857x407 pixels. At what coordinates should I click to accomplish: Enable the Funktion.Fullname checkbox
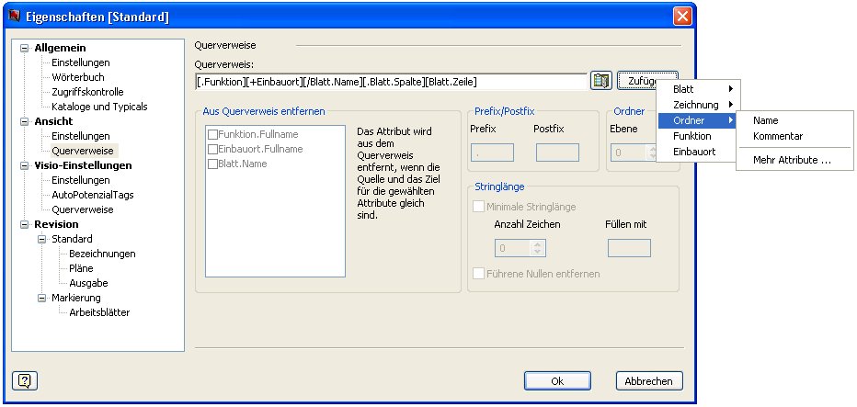coord(212,134)
